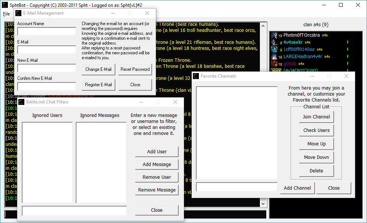Click the icon beside |cff00ff0140oz
This screenshot has width=367, height=223.
[274, 49]
